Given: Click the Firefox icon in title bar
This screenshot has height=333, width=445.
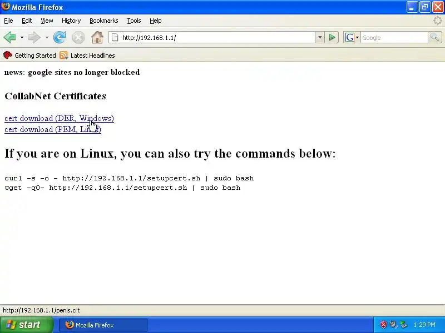Looking at the screenshot, I should tap(6, 7).
